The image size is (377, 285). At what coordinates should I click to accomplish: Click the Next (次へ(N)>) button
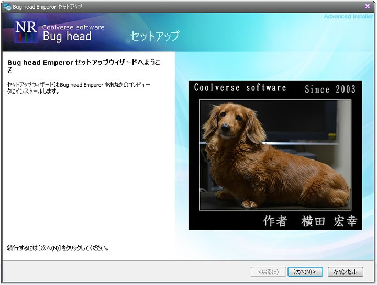pos(304,272)
